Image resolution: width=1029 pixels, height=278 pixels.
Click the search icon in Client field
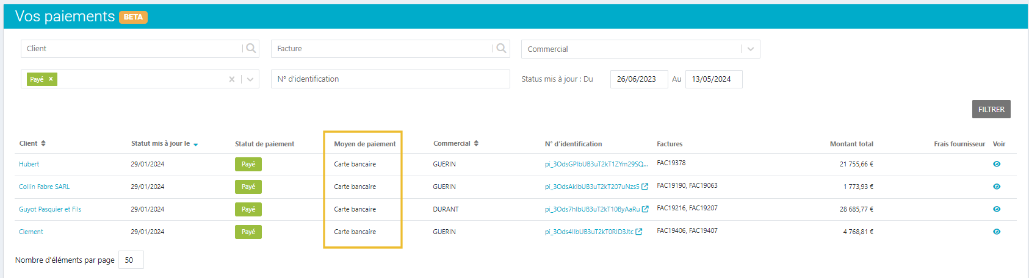[x=251, y=49]
